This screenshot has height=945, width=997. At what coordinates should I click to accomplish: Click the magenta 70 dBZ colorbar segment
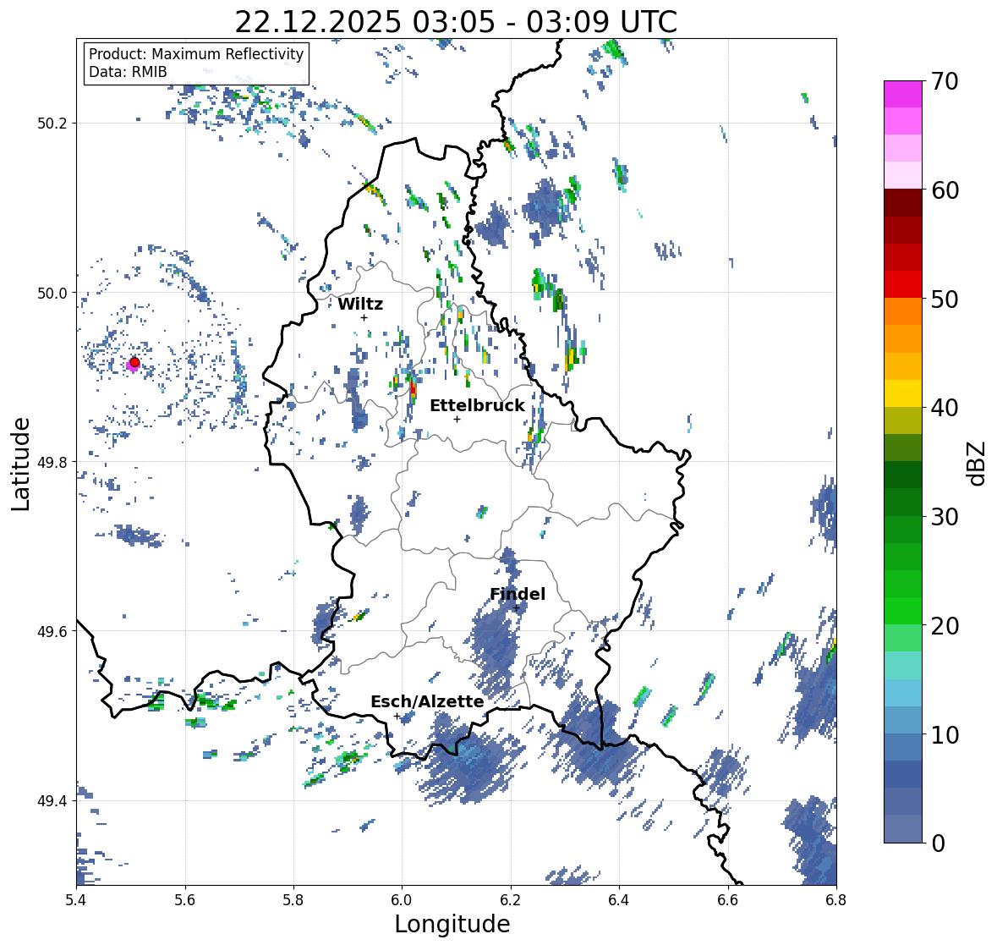(x=903, y=94)
